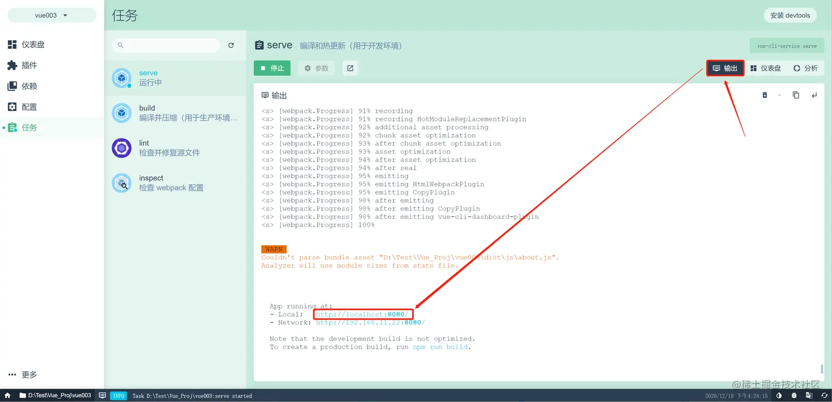Click the home icon in status bar
Screen dimensions: 832x402
pos(7,395)
